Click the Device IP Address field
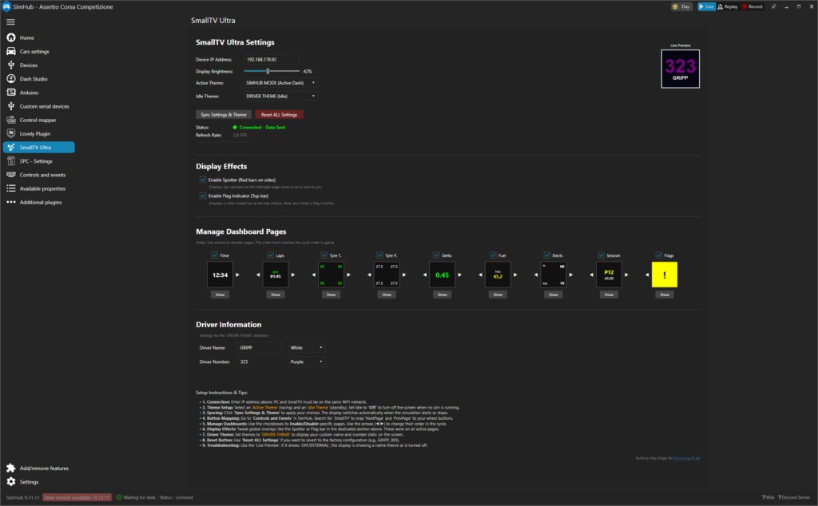The image size is (818, 506). 272,59
